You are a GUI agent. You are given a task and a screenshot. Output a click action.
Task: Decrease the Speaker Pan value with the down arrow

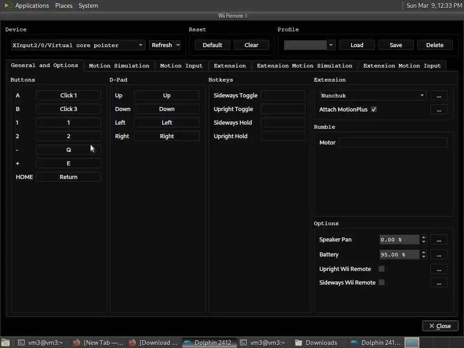(424, 242)
